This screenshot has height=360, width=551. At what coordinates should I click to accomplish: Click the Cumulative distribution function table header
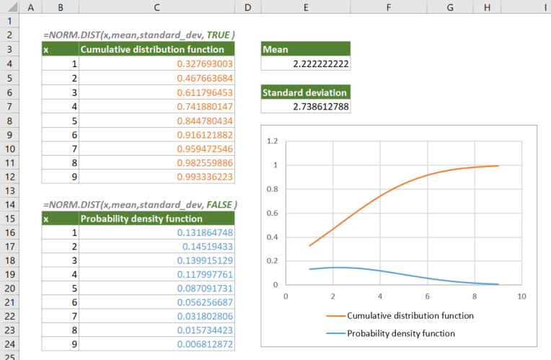coord(157,49)
